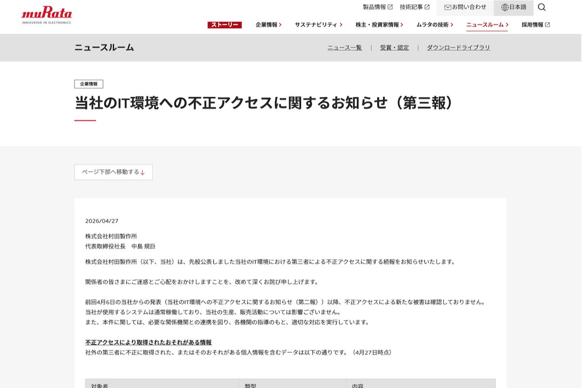This screenshot has width=582, height=388.
Task: Click the line starting 社外の第三者に不正に取得された
Action: click(x=239, y=353)
